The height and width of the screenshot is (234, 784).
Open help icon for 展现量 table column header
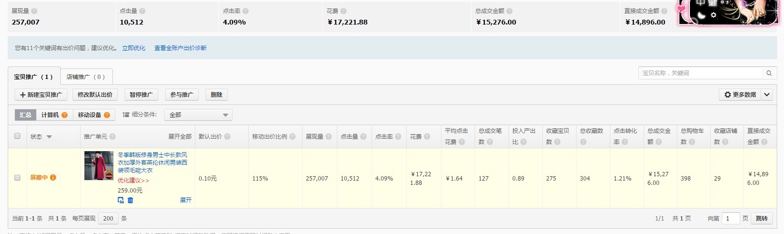tap(329, 137)
